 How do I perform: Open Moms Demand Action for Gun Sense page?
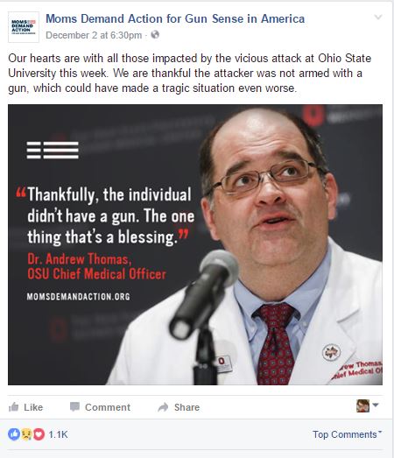click(x=175, y=18)
